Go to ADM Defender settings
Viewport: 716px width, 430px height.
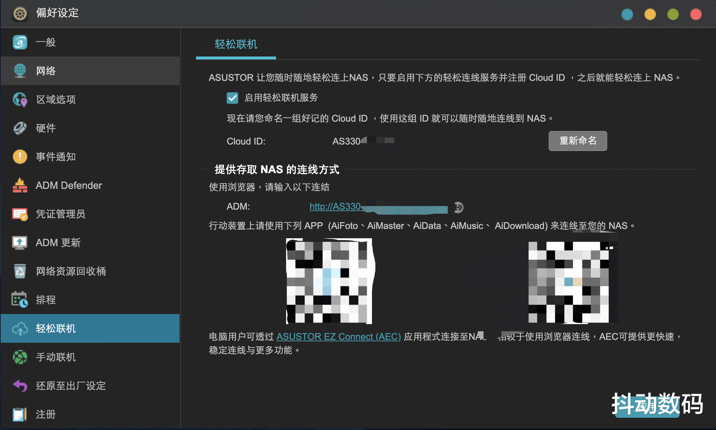90,185
